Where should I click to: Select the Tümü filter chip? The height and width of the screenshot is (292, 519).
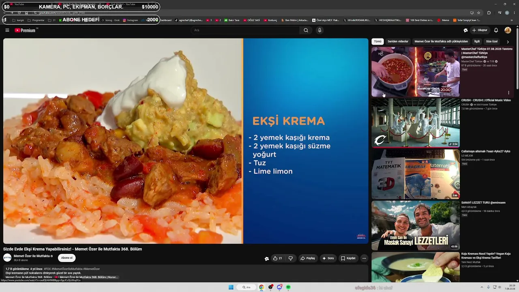coord(377,41)
